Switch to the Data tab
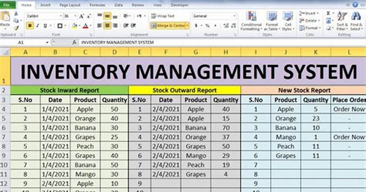Image resolution: width=366 pixels, height=192 pixels. tap(118, 5)
